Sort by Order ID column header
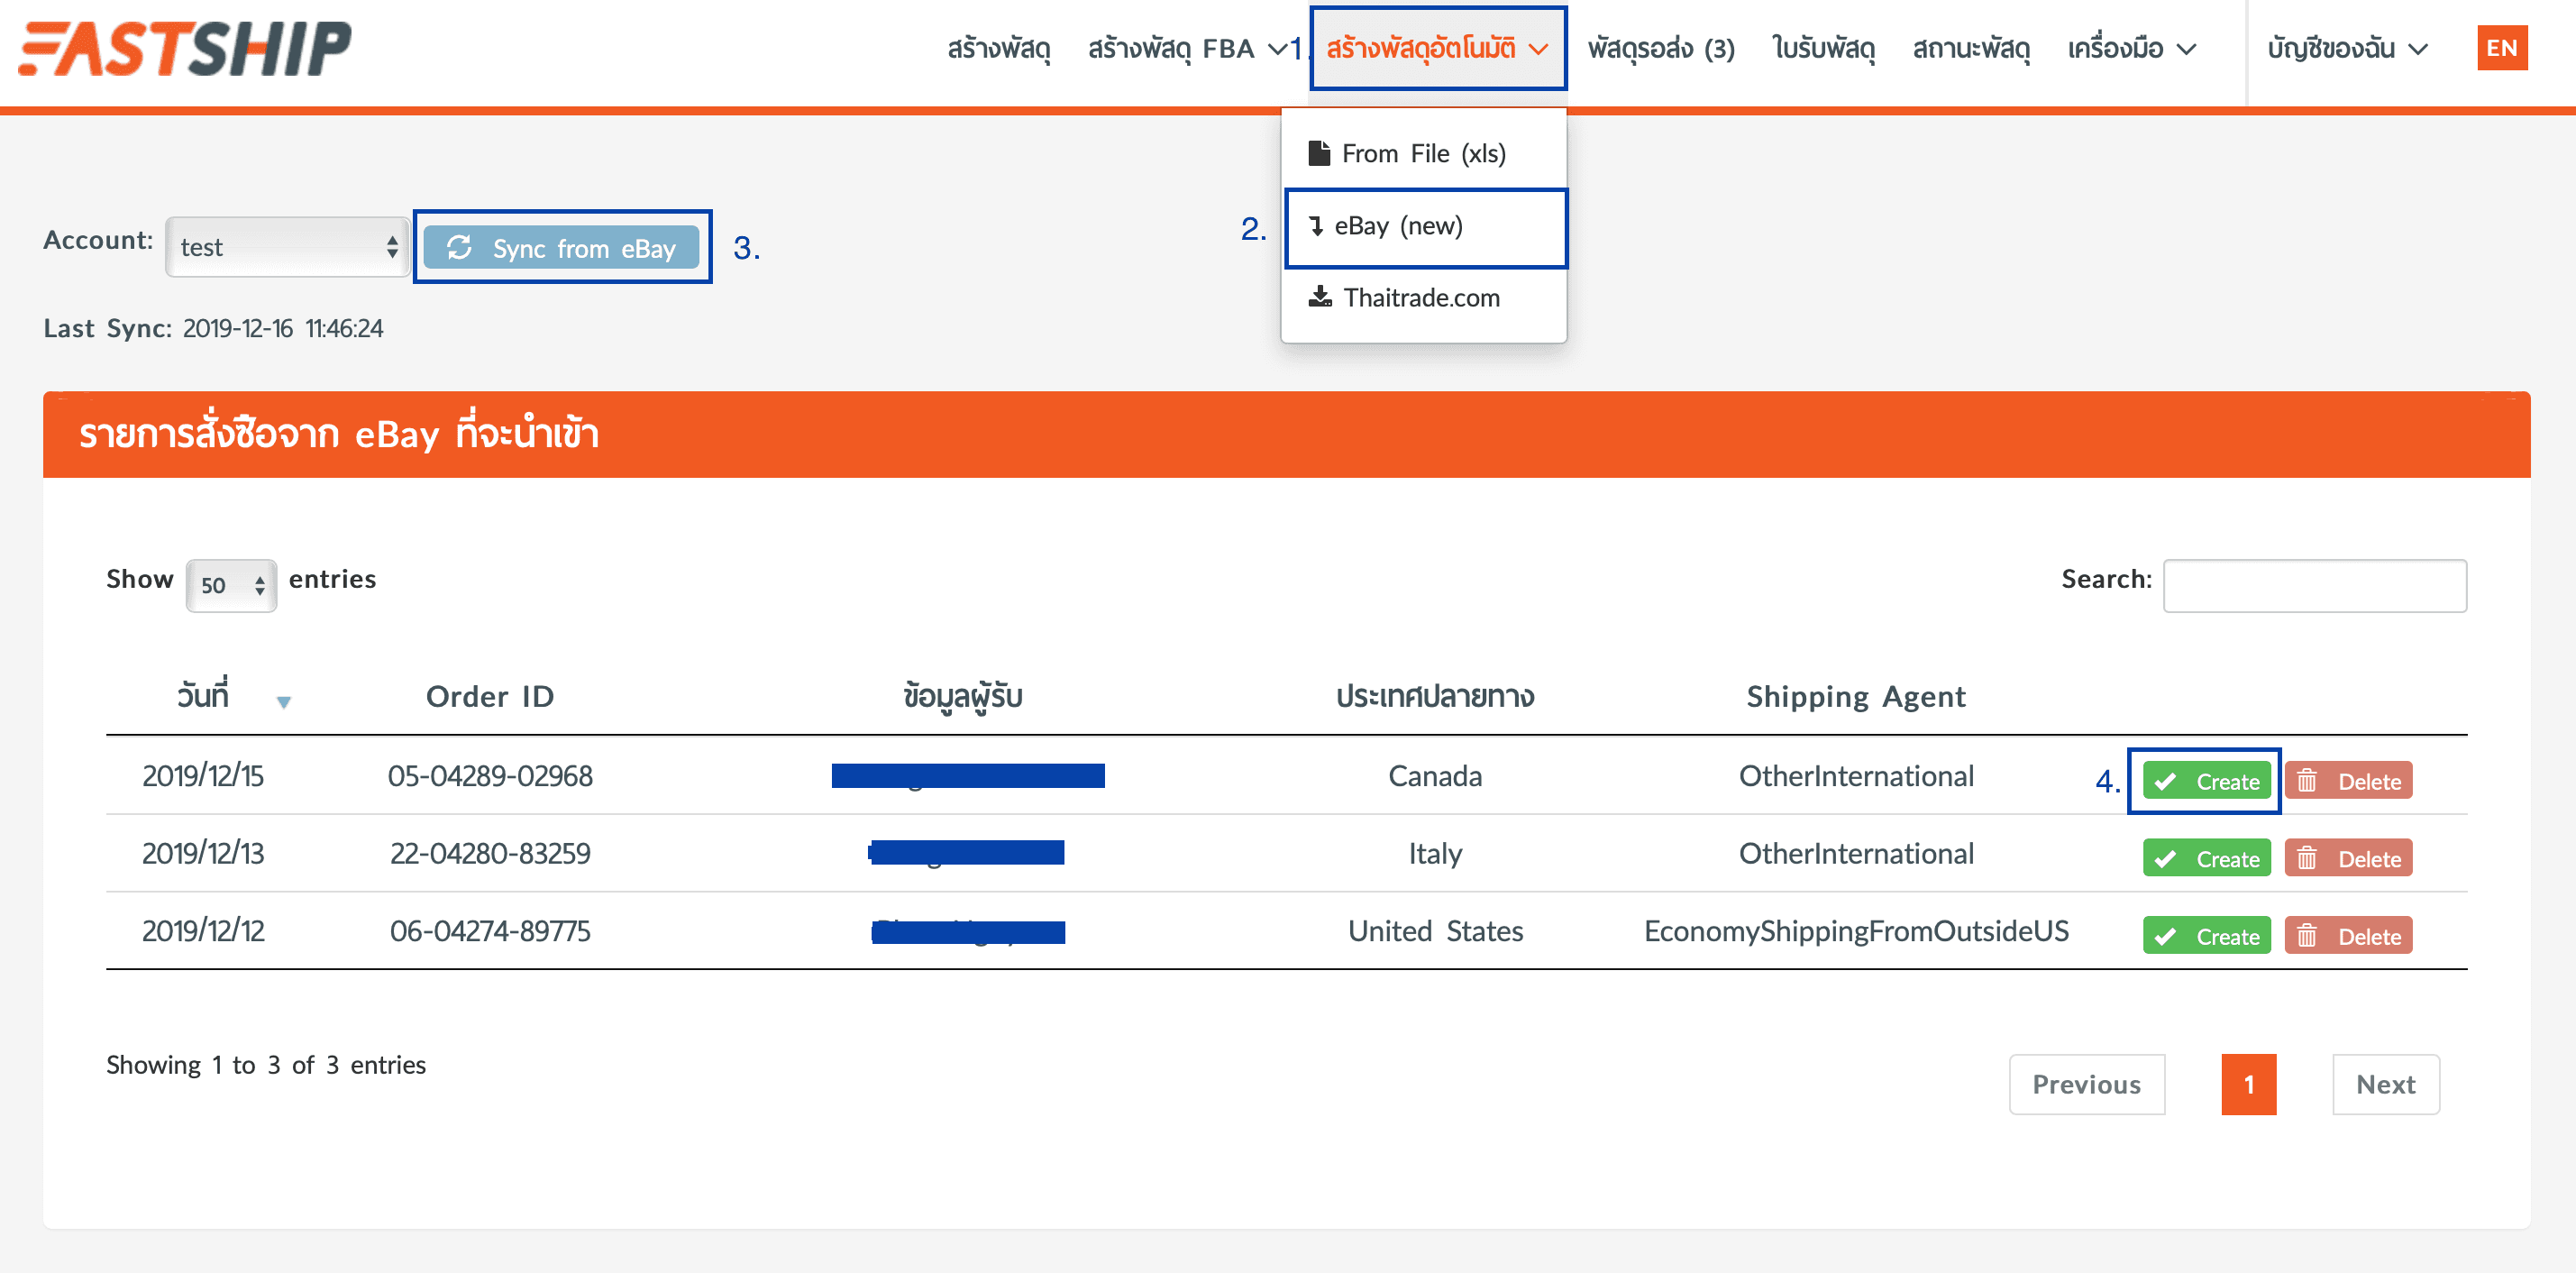 (x=490, y=696)
